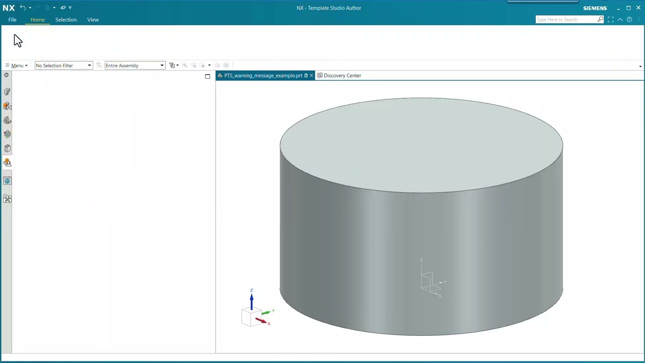Viewport: 645px width, 363px height.
Task: Switch to the Home ribbon tab
Action: [x=37, y=20]
